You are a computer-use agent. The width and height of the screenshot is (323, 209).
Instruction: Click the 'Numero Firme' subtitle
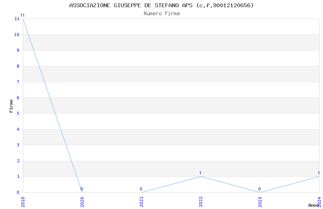click(x=162, y=14)
